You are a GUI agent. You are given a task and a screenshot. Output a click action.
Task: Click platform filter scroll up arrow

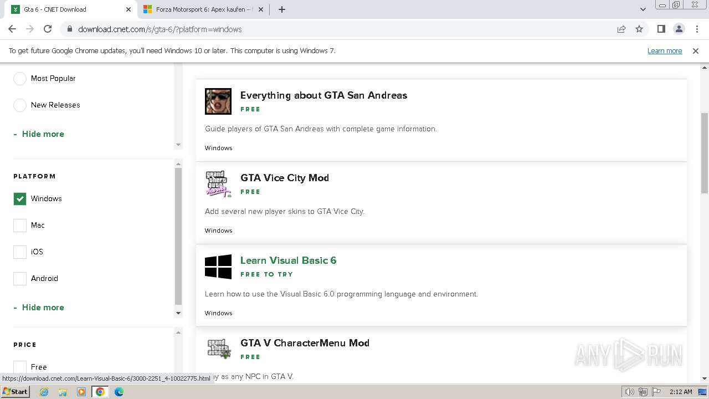[x=178, y=164]
